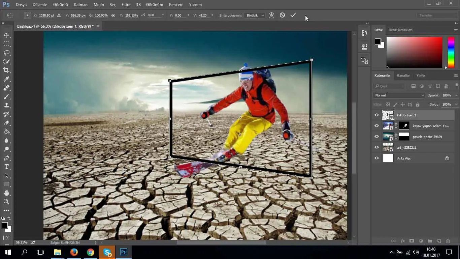460x259 pixels.
Task: Cancel the transform in options bar
Action: (282, 15)
